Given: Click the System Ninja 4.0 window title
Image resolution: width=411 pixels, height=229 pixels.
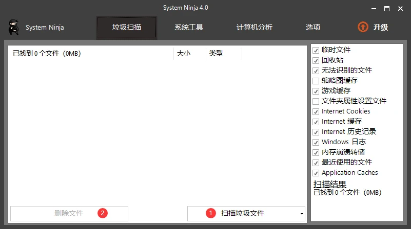Looking at the screenshot, I should click(x=185, y=8).
